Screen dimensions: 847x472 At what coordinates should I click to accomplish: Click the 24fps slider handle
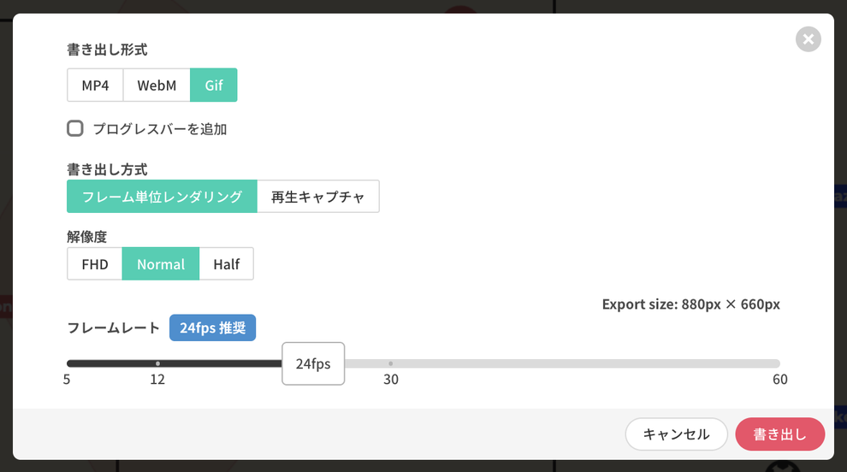click(x=313, y=363)
